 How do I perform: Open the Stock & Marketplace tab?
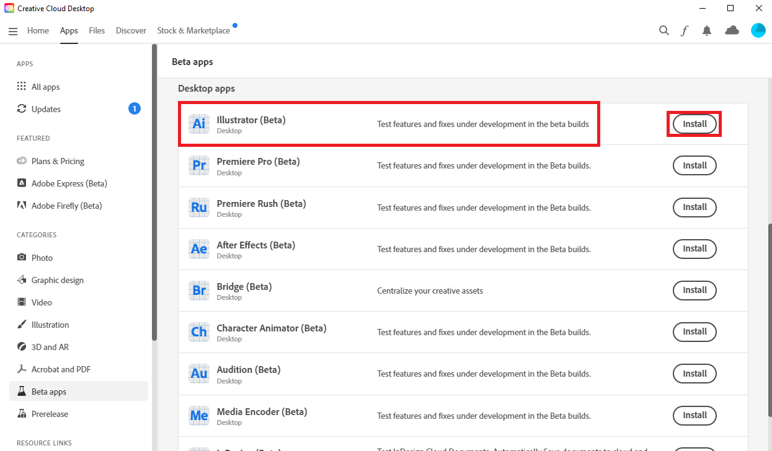click(x=193, y=30)
